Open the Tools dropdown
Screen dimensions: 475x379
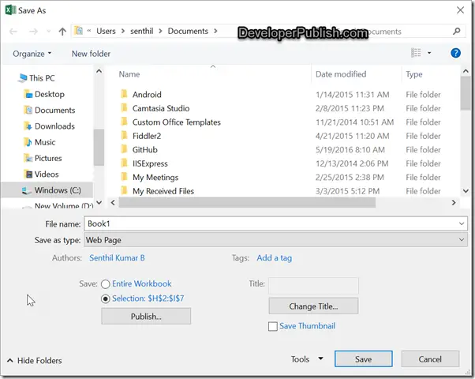click(307, 359)
